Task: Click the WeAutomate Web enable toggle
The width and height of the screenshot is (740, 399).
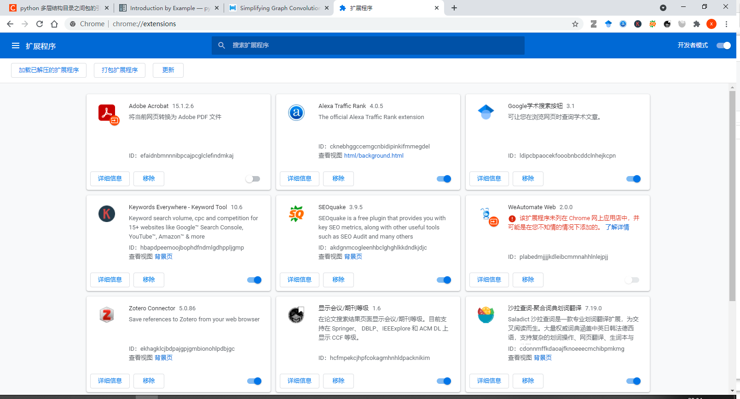Action: (x=632, y=280)
